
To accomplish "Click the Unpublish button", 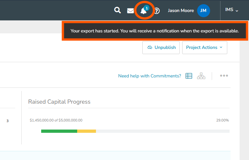I will (161, 47).
